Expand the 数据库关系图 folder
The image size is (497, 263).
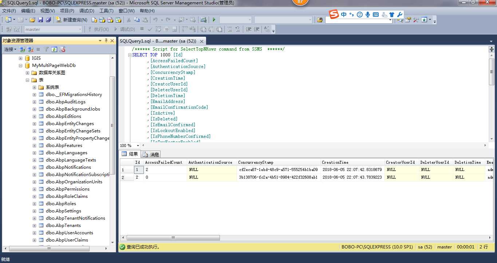[x=27, y=73]
